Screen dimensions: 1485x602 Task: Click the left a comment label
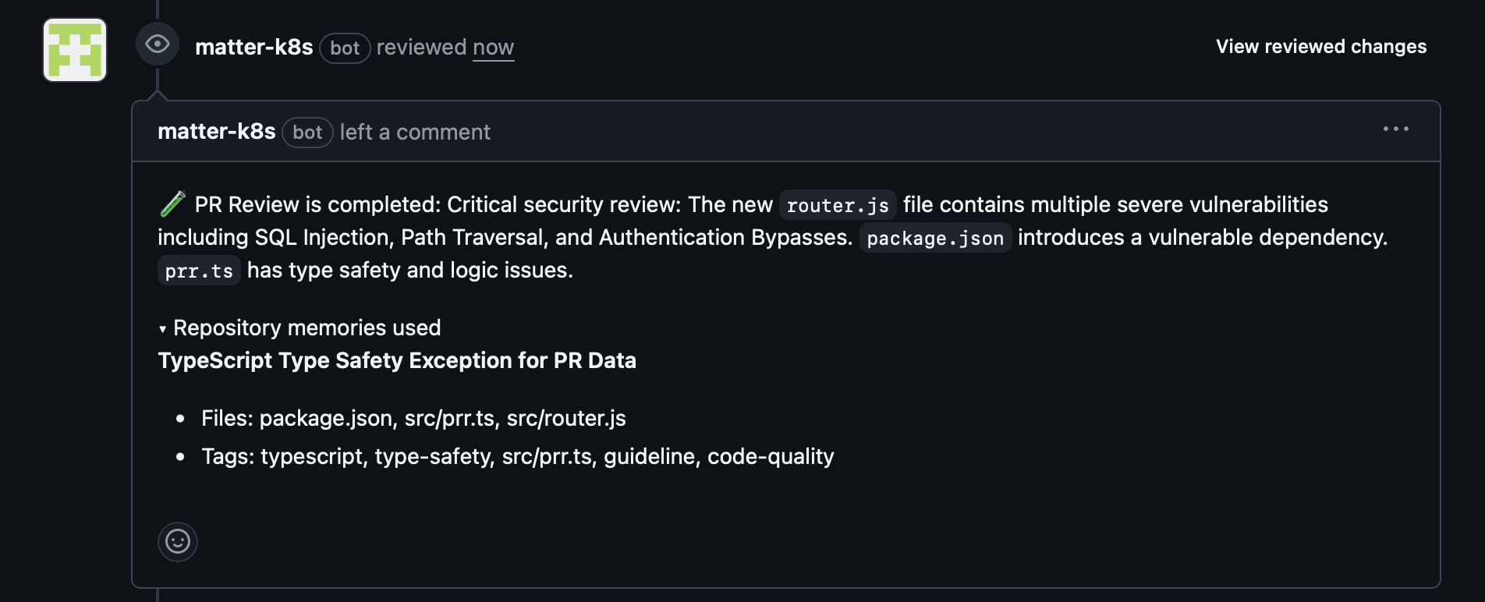tap(414, 132)
